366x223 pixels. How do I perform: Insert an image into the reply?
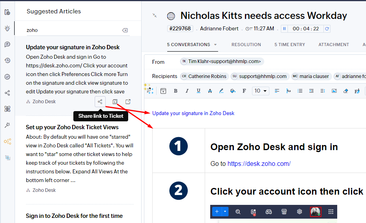pyautogui.click(x=334, y=91)
